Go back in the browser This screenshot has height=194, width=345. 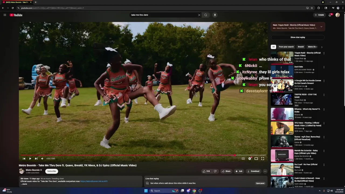coord(3,8)
